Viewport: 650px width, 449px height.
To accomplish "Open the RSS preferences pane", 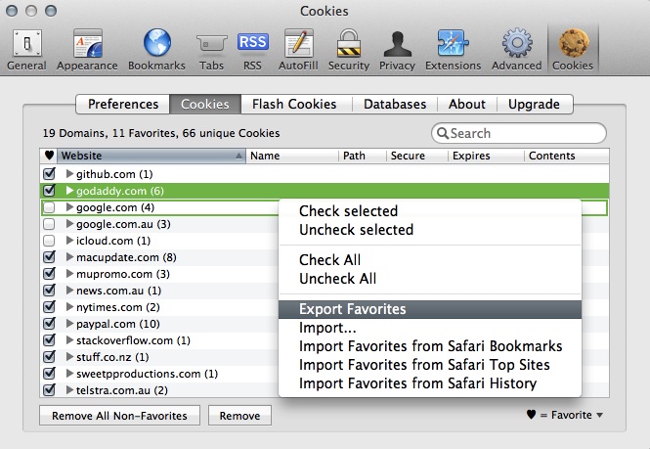I will pyautogui.click(x=252, y=50).
